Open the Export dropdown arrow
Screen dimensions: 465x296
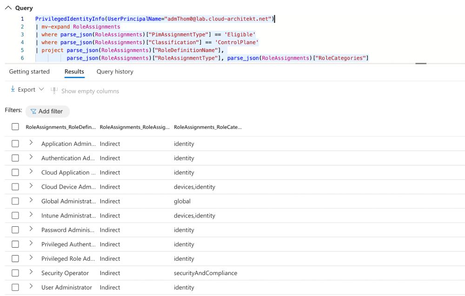click(41, 89)
